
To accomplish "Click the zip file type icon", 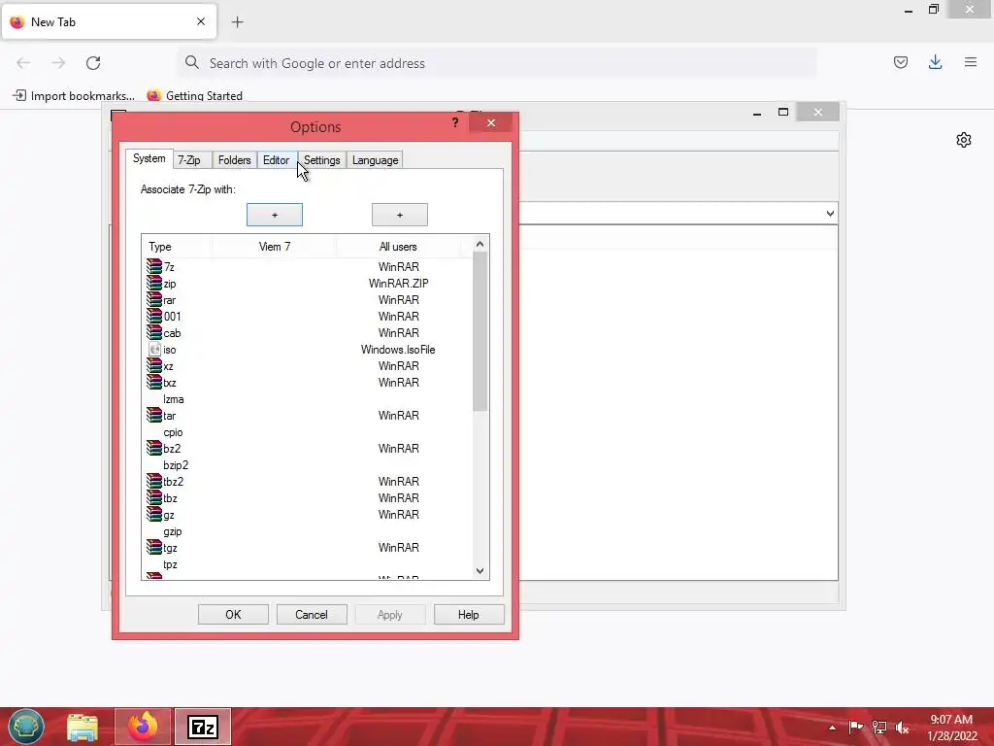I will pyautogui.click(x=154, y=283).
